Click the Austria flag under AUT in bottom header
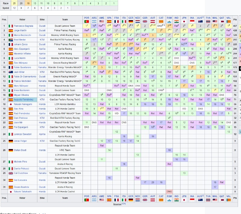The width and height of the screenshot is (241, 214). (x=153, y=200)
